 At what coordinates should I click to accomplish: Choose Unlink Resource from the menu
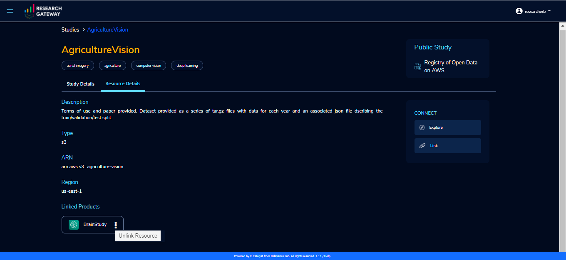[138, 235]
